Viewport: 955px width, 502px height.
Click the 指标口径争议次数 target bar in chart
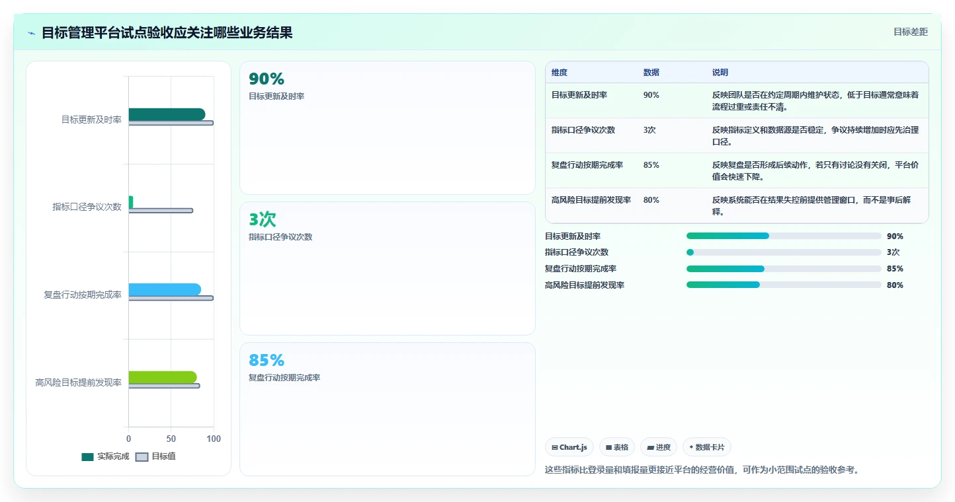click(x=161, y=211)
